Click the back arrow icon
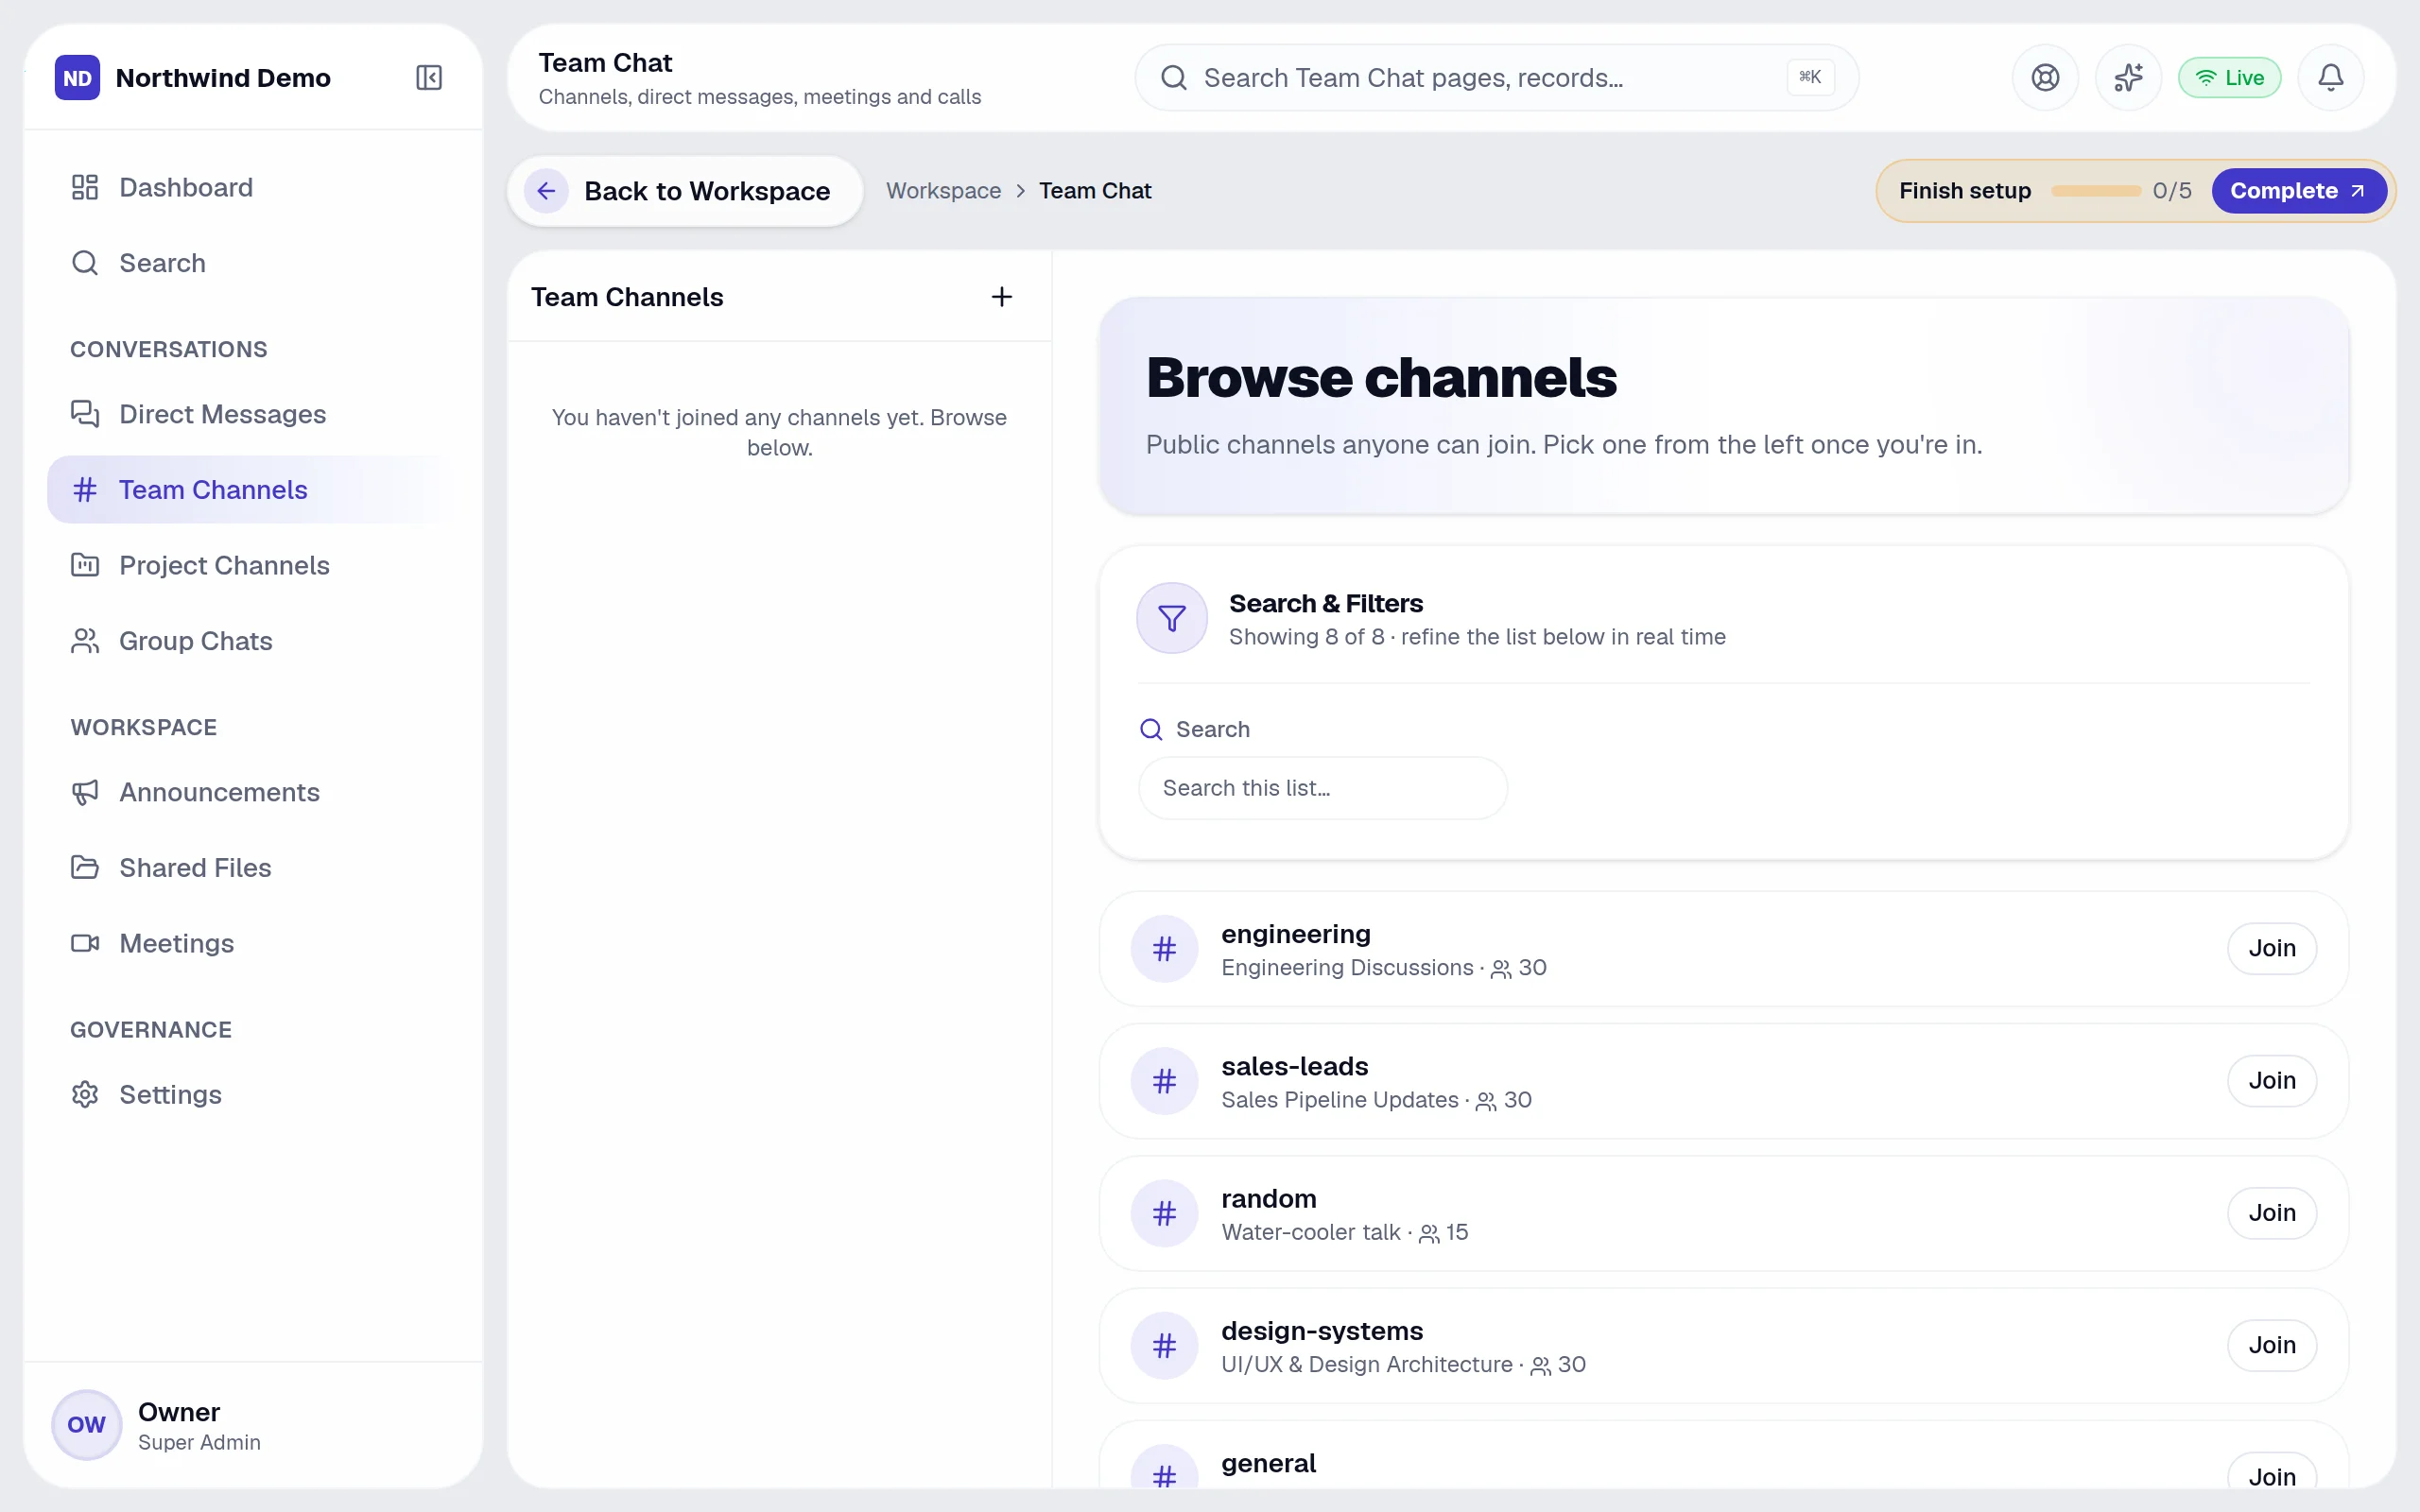The height and width of the screenshot is (1512, 2420). click(546, 191)
